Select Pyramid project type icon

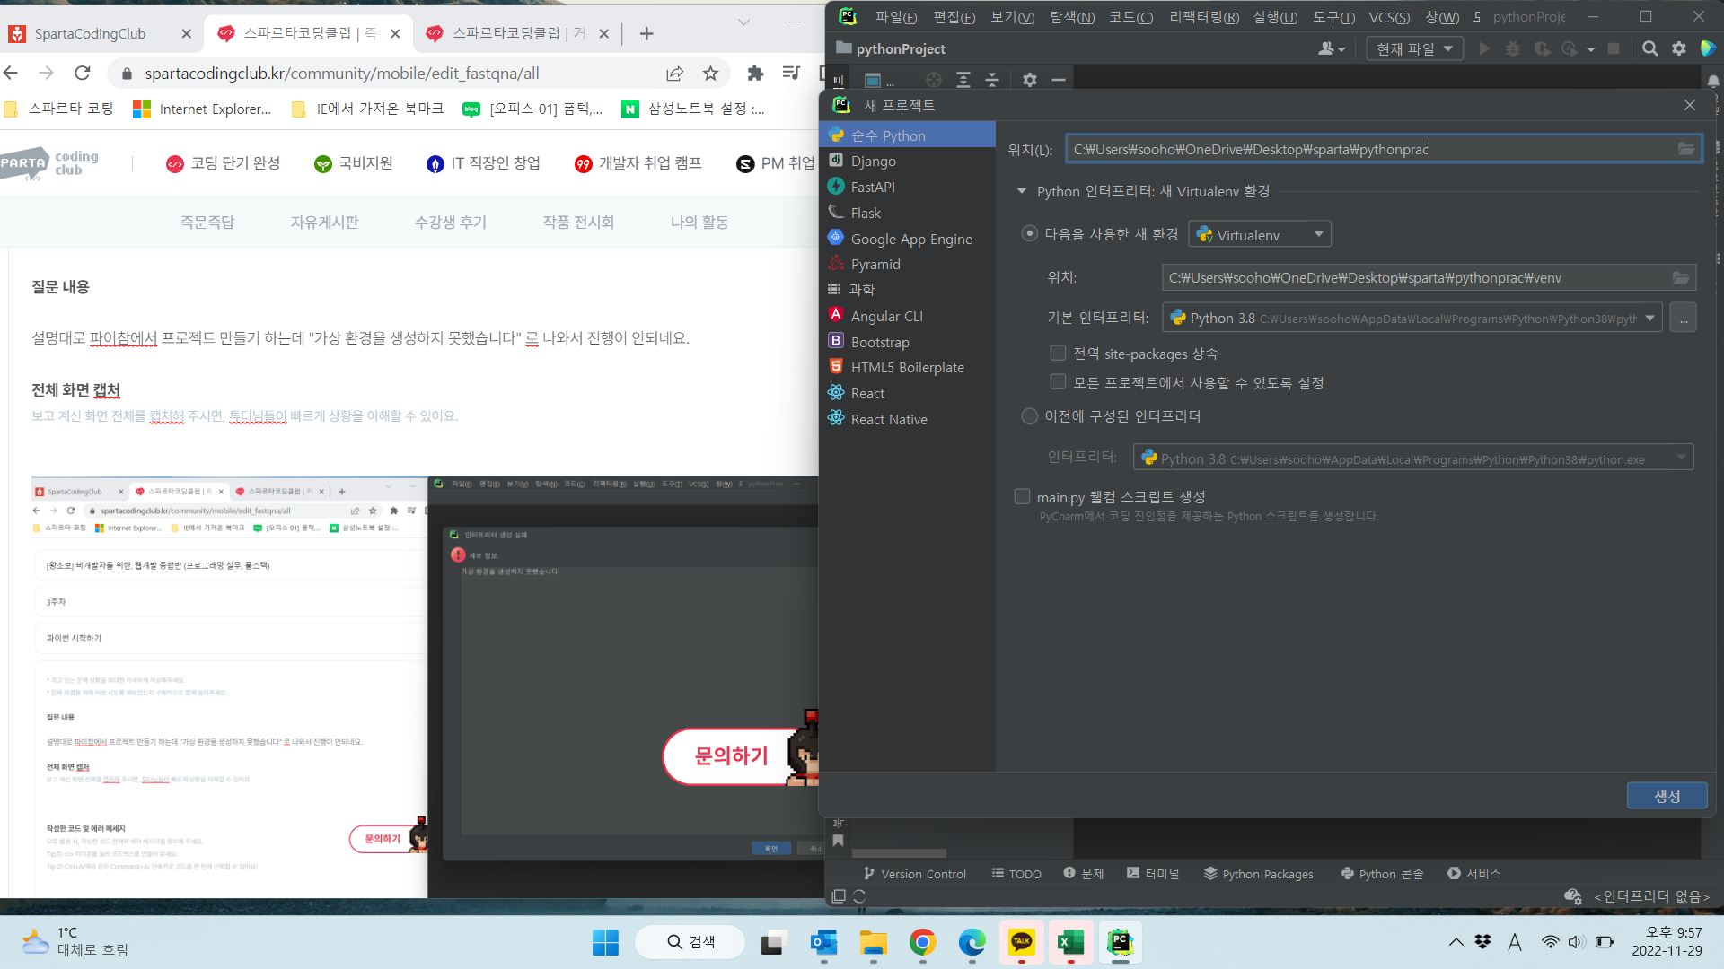pos(836,264)
